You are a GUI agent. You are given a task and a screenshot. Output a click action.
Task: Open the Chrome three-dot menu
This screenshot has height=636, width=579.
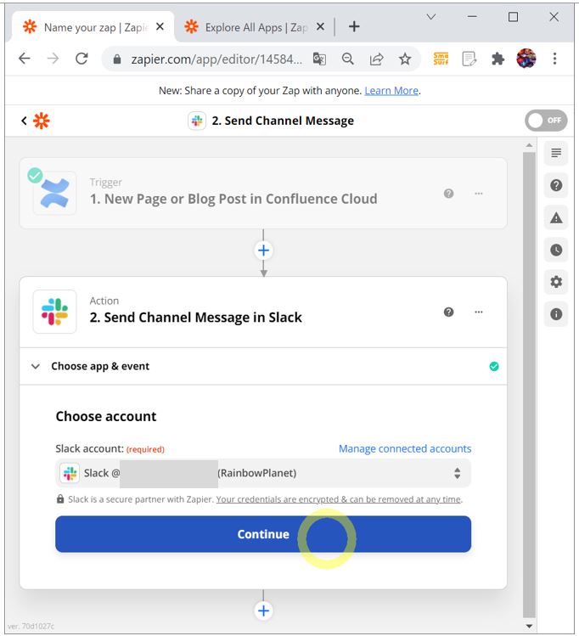(554, 59)
